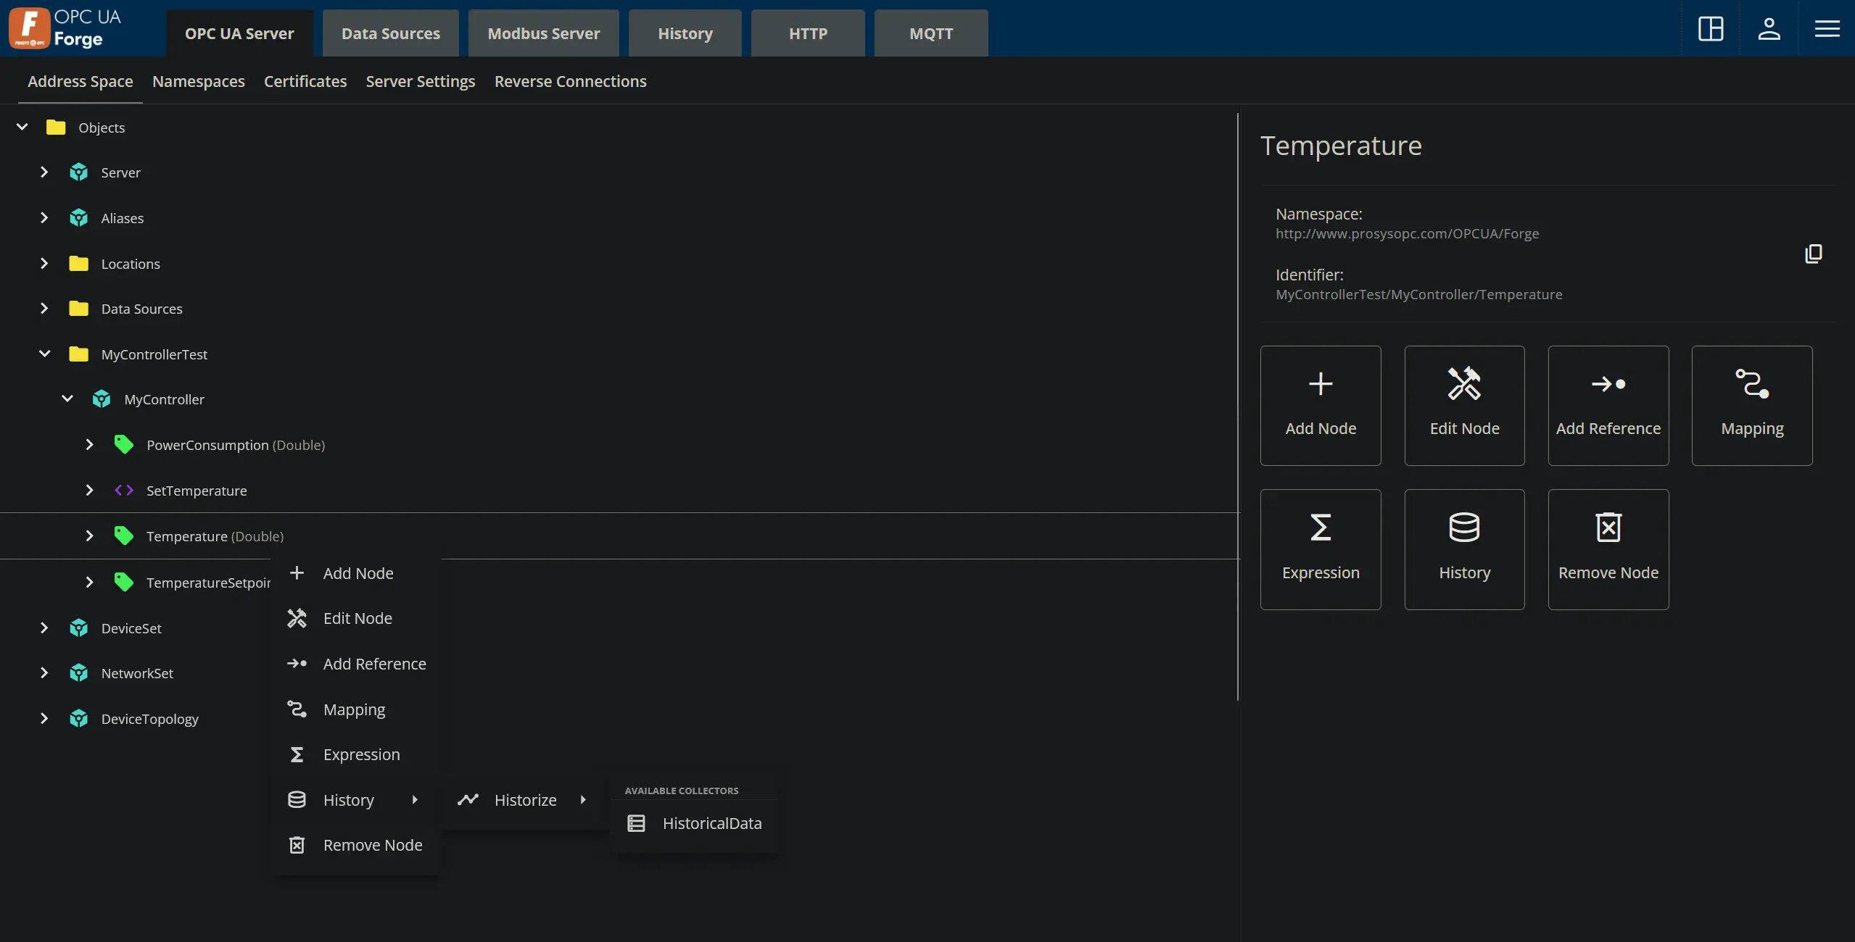Collapse the Objects folder

click(22, 127)
